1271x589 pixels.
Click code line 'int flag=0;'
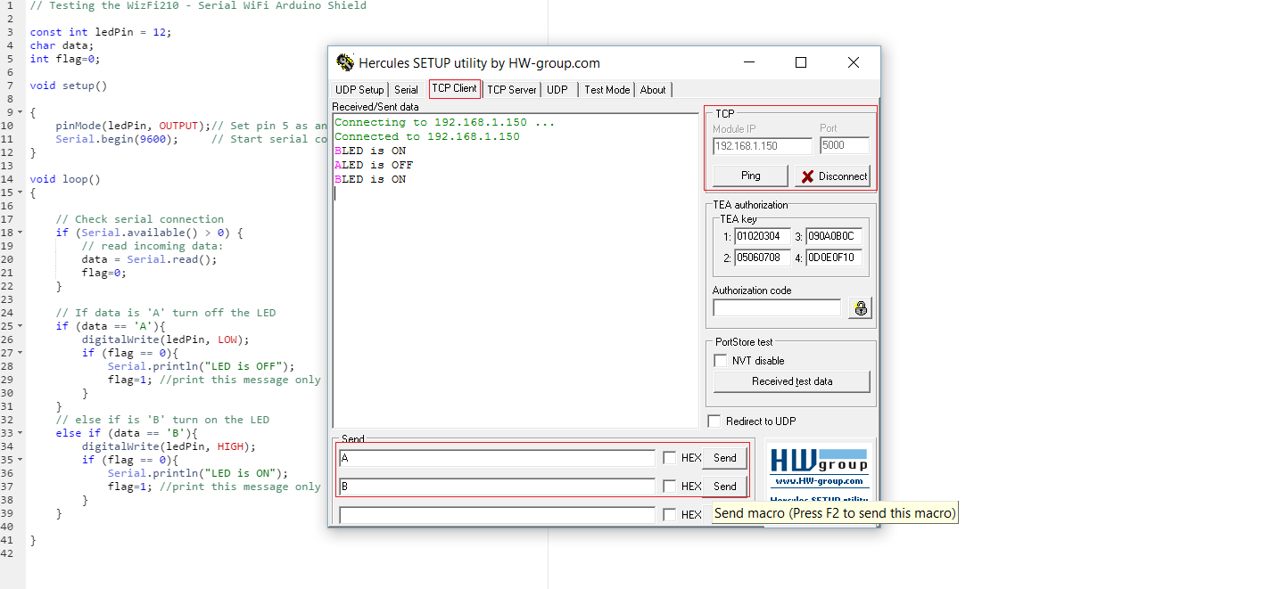pos(65,59)
